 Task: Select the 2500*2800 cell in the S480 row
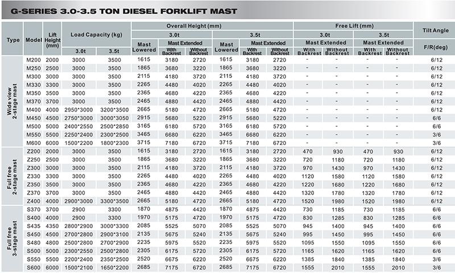click(x=78, y=243)
